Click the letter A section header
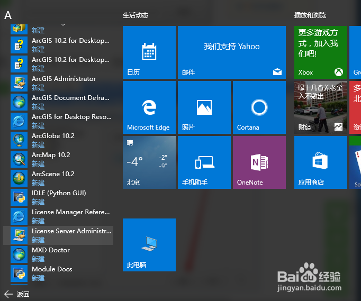 click(8, 15)
